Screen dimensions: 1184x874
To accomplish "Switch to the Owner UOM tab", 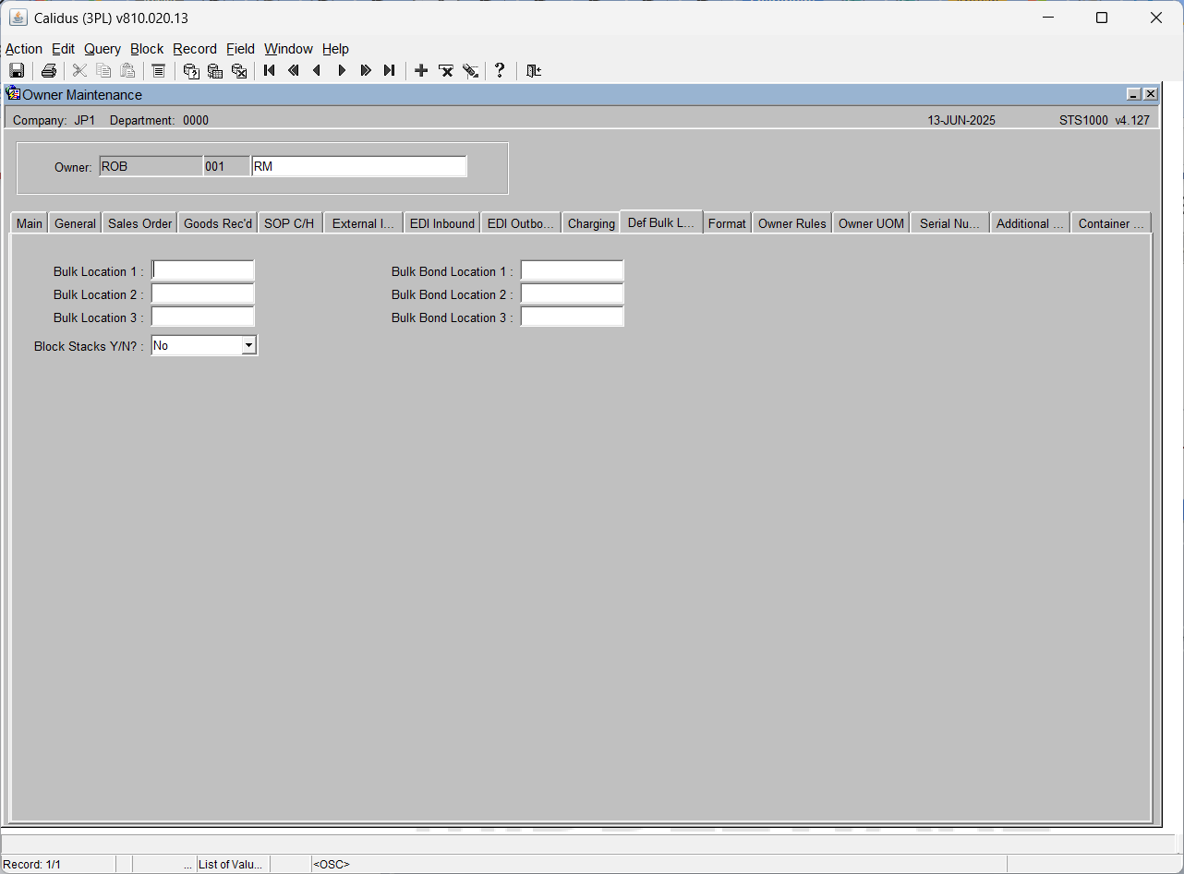I will pos(871,223).
